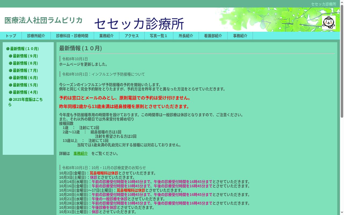Viewport: 344px width, 215px height.
Task: Select アクセス in navigation bar
Action: click(132, 36)
